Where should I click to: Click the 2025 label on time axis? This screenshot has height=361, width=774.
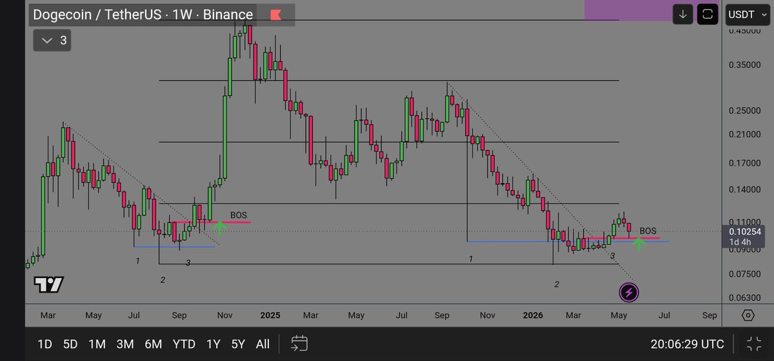pyautogui.click(x=270, y=315)
